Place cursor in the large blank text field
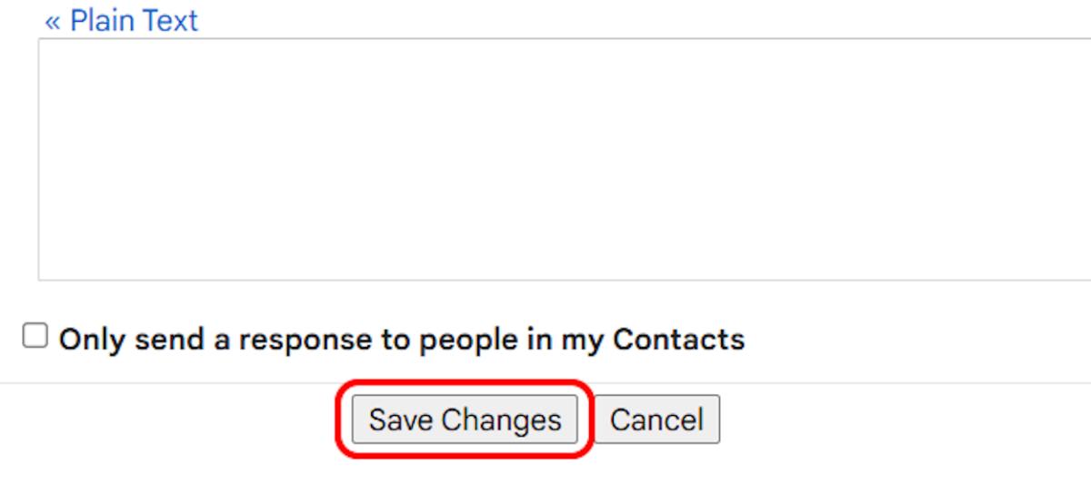Screen dimensions: 1091x504 (x=564, y=159)
